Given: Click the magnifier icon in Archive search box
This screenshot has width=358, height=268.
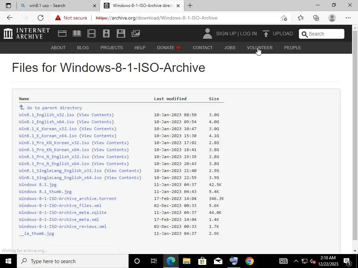Looking at the screenshot, I should click(x=305, y=34).
